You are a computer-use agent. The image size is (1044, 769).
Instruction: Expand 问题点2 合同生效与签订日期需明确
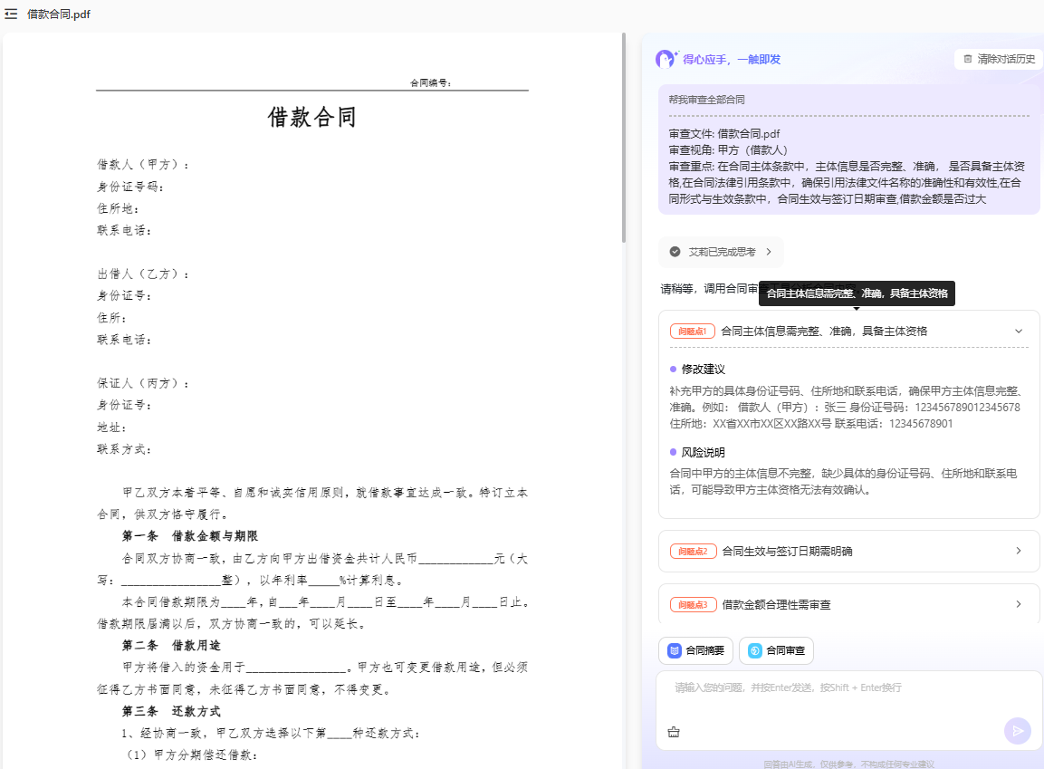point(849,551)
